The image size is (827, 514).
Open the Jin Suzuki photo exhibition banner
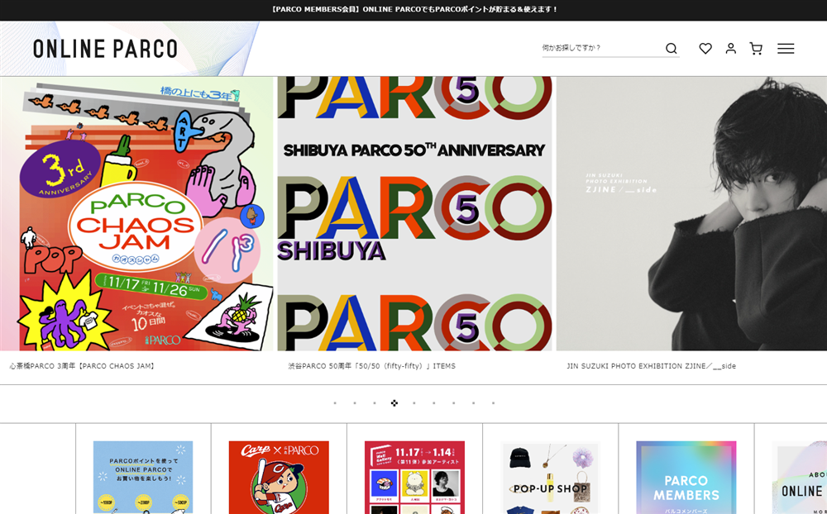(x=691, y=213)
